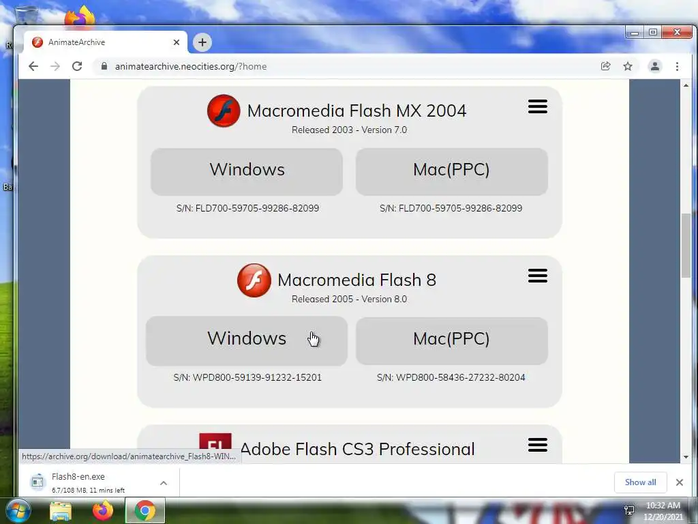Select the AnimateArchive browser tab
698x524 pixels.
[105, 42]
